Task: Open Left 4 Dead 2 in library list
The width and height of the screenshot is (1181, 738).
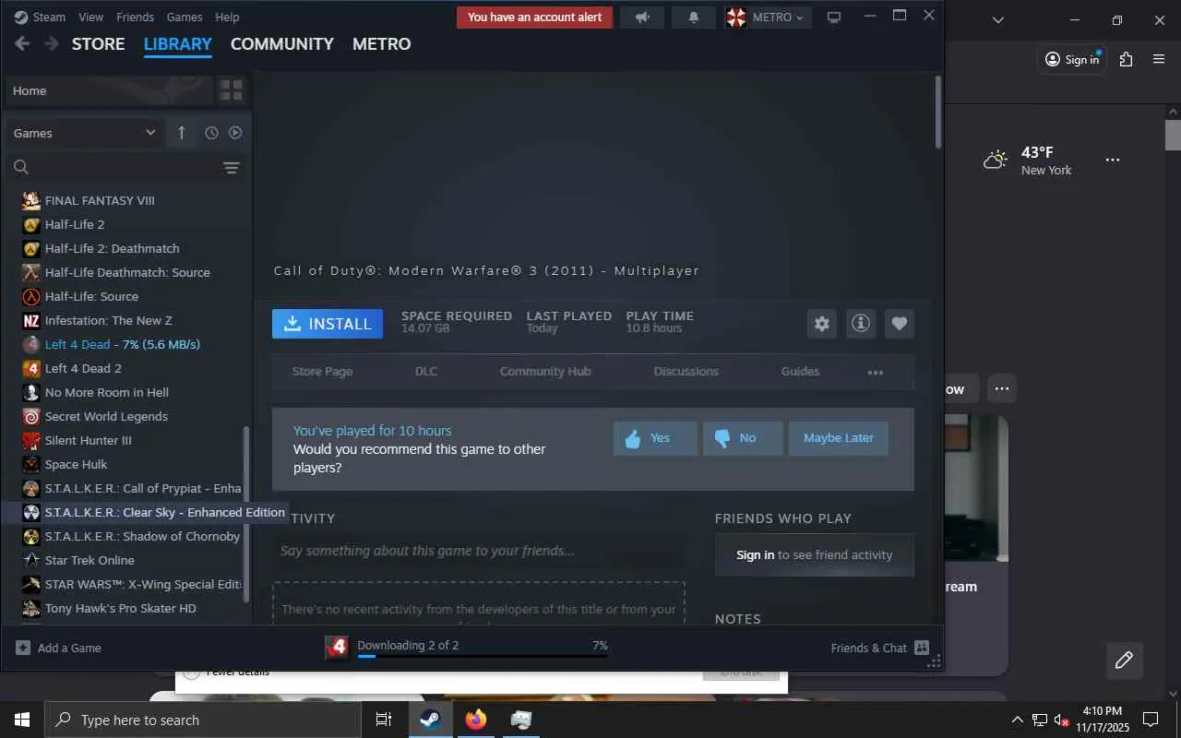Action: 83,368
